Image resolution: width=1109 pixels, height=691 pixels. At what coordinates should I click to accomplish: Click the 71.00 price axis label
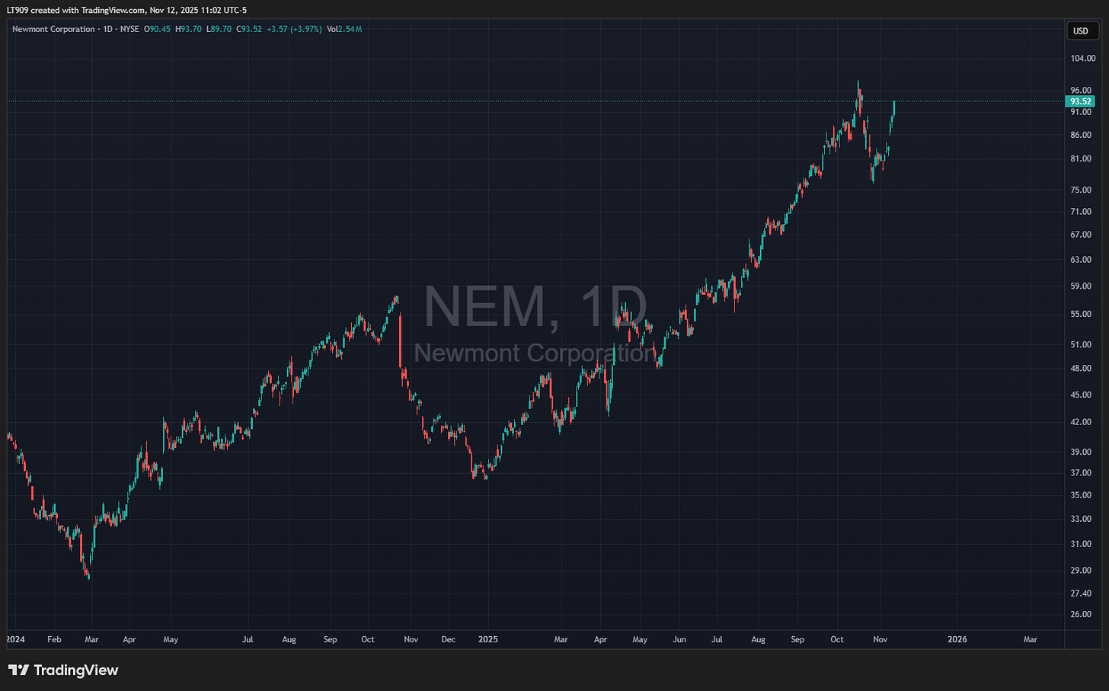coord(1081,212)
